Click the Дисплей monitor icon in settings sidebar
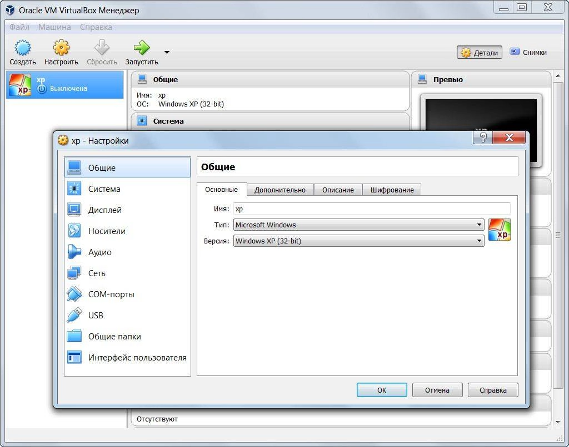Screen dimensions: 569x447 [x=74, y=210]
